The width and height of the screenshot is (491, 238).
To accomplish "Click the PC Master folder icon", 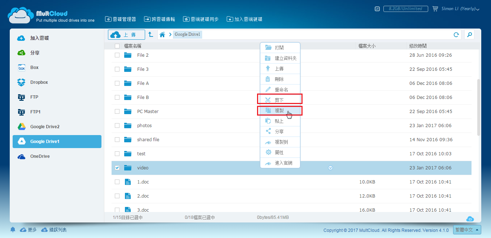I will click(128, 111).
